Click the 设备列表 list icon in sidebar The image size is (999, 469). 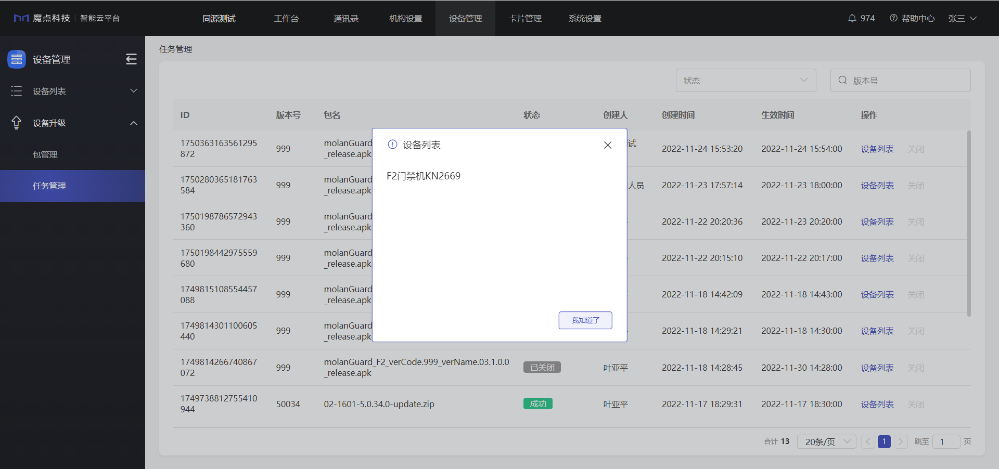[17, 91]
